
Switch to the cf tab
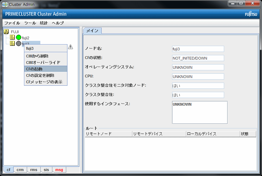point(9,170)
